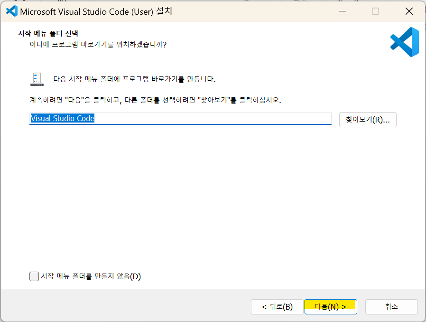Tick the '시작 메뉴 폴더를 만들지 않음(D)' checkbox
The width and height of the screenshot is (426, 322).
(x=34, y=276)
